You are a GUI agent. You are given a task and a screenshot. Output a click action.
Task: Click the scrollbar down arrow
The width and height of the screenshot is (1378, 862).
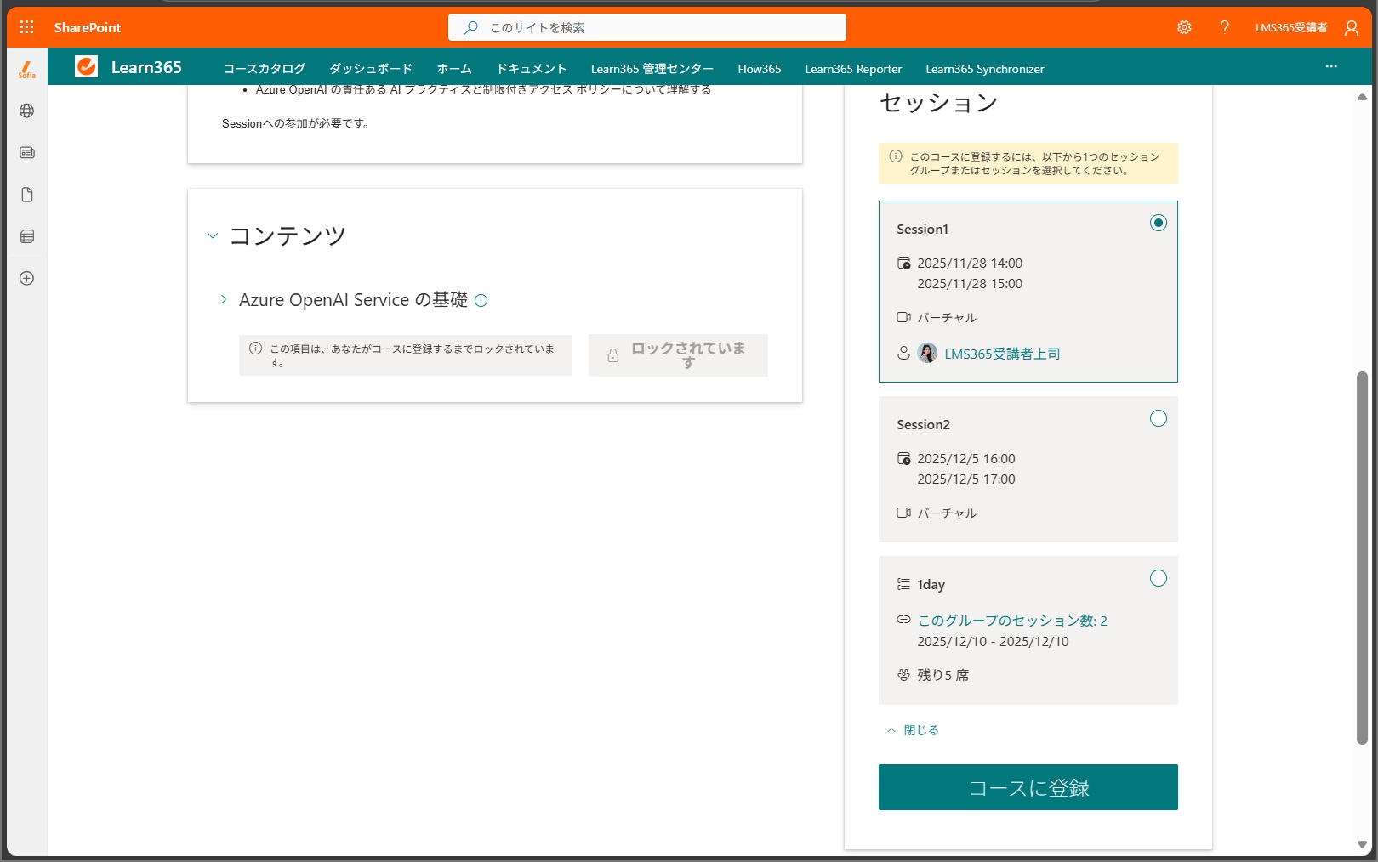[1362, 844]
